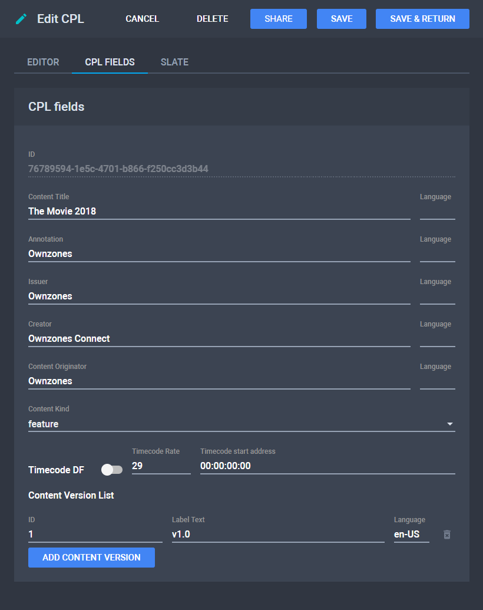The width and height of the screenshot is (483, 610).
Task: Open the Slate tab
Action: tap(174, 62)
